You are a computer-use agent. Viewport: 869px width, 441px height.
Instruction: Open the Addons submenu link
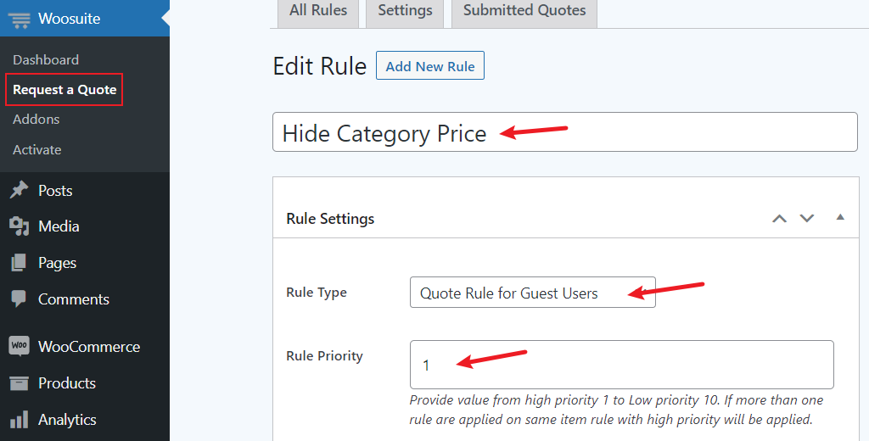[36, 119]
